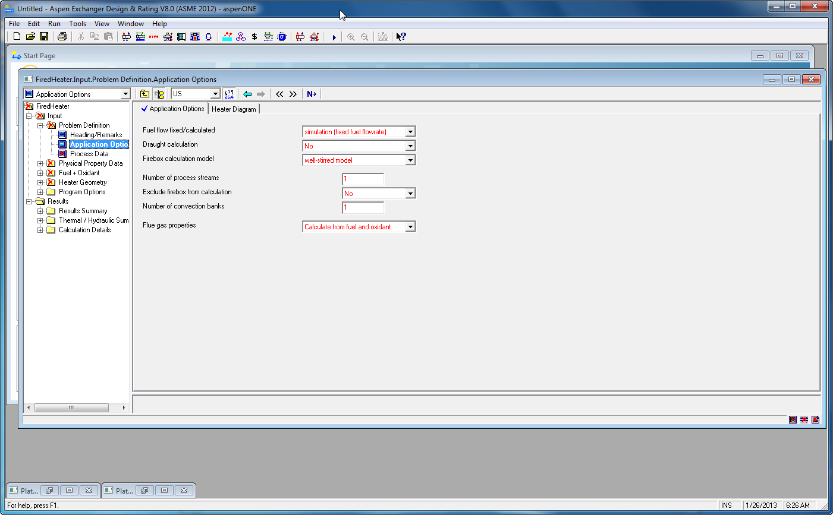
Task: Click the tree panel horizontal scrollbar
Action: point(71,407)
